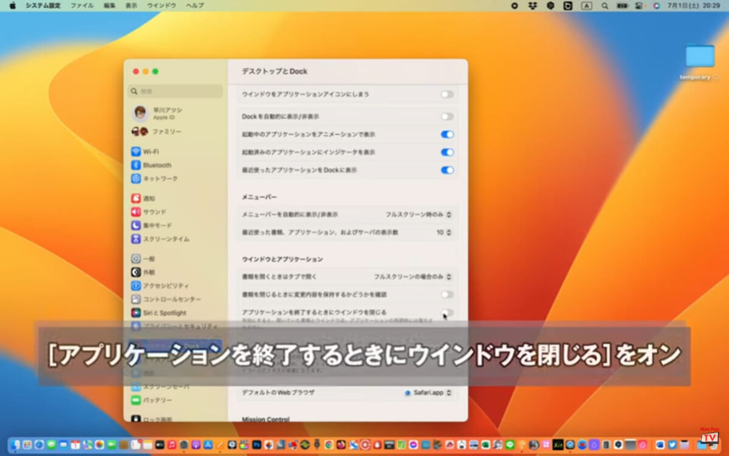Open Finder from the Dock
This screenshot has width=729, height=456.
point(15,444)
